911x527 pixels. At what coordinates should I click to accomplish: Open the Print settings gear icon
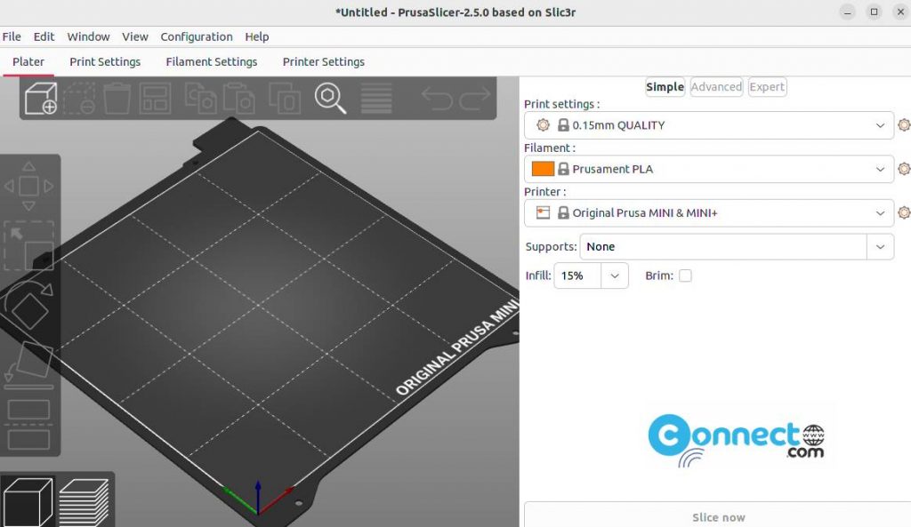pos(904,125)
